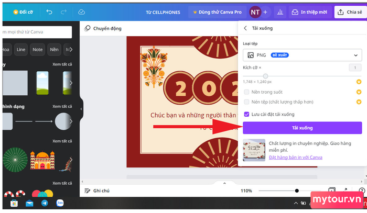The height and width of the screenshot is (213, 367).
Task: Click the redo arrow icon
Action: 63,12
